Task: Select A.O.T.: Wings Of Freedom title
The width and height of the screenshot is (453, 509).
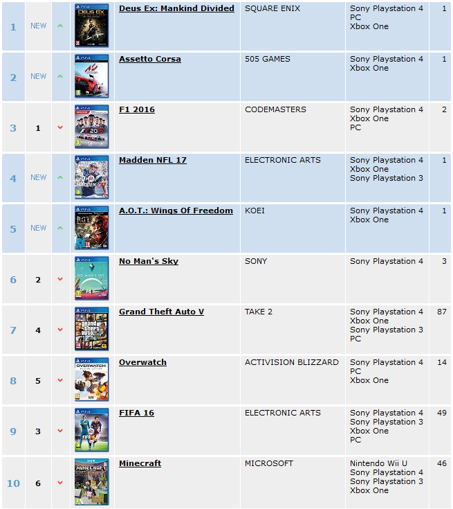Action: pos(176,211)
